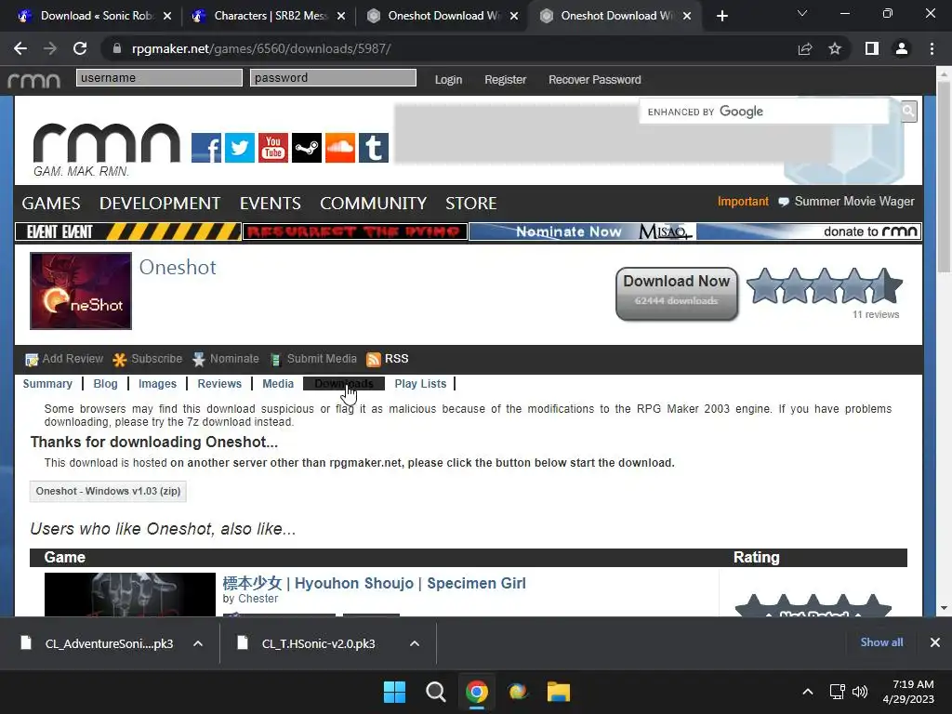The width and height of the screenshot is (952, 714).
Task: Click Oneshot - Windows v1.03 (zip) button
Action: 108,491
